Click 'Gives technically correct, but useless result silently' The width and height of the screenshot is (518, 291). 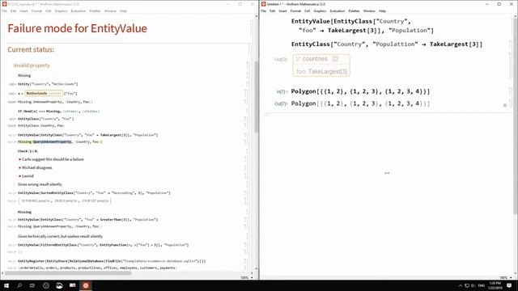pyautogui.click(x=60, y=236)
